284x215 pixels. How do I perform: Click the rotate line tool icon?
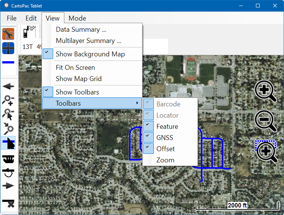click(8, 172)
